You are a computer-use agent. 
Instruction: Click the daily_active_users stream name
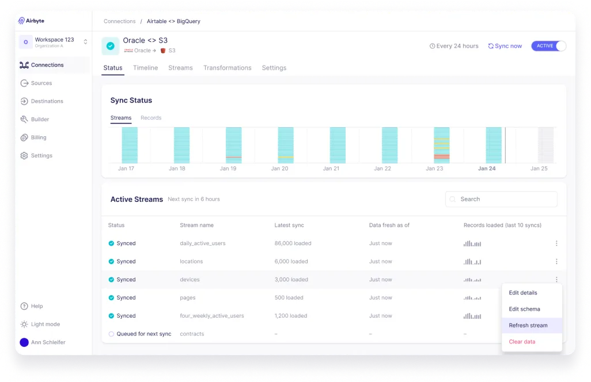click(x=202, y=243)
